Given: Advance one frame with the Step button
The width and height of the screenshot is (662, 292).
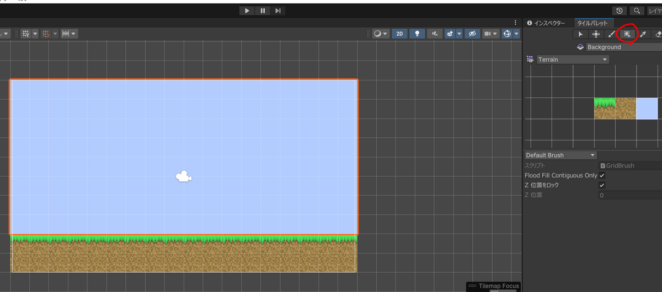Looking at the screenshot, I should [x=278, y=10].
